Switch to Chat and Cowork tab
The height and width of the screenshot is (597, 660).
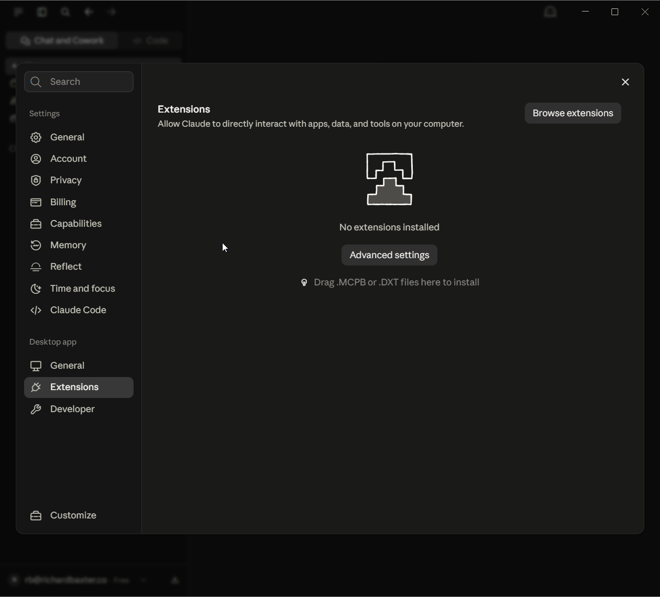(x=62, y=40)
